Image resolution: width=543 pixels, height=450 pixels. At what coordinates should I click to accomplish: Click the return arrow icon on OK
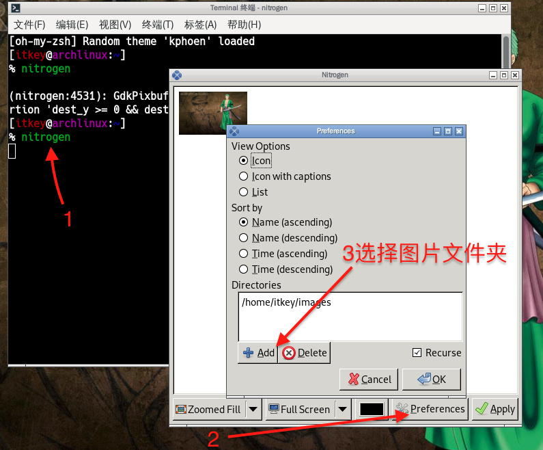(x=424, y=379)
